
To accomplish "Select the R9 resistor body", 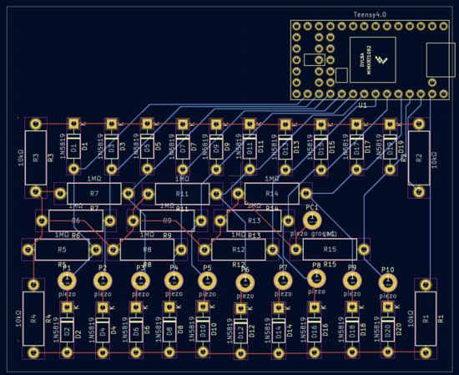I will point(167,220).
